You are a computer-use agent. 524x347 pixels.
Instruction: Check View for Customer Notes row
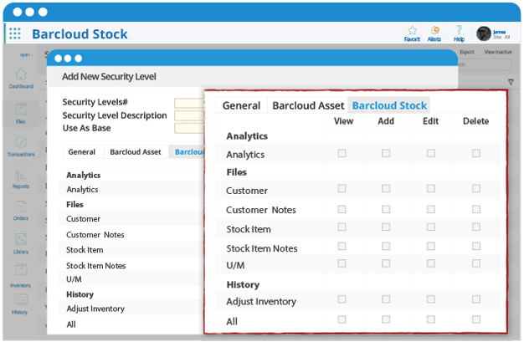pyautogui.click(x=342, y=209)
